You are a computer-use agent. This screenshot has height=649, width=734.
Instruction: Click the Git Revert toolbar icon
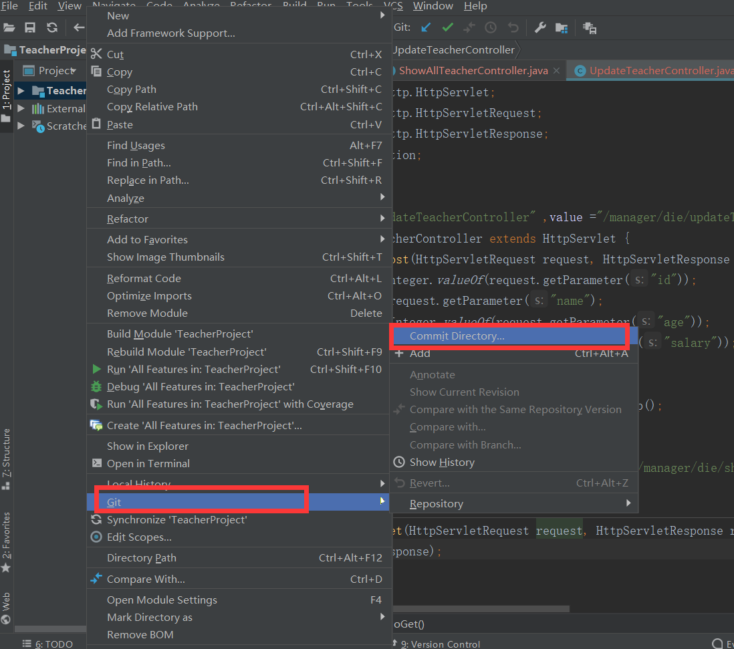coord(513,27)
